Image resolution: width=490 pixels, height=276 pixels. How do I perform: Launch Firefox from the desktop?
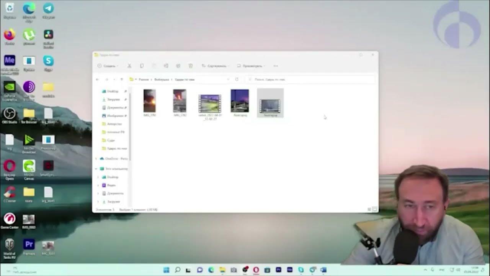[10, 37]
